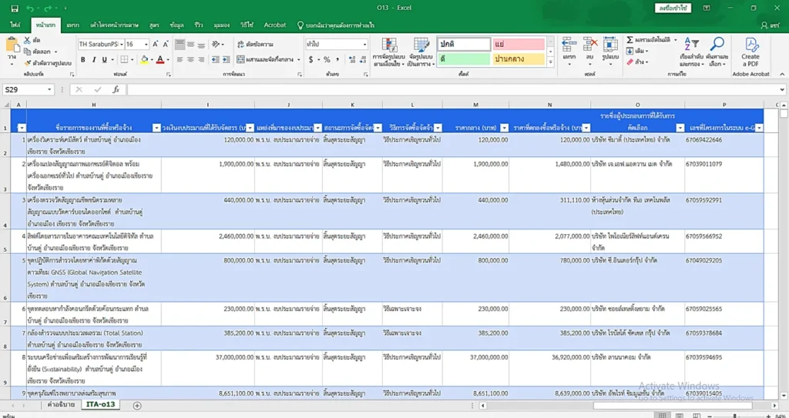Click the Redo arrow icon
The height and width of the screenshot is (418, 789).
[x=47, y=8]
